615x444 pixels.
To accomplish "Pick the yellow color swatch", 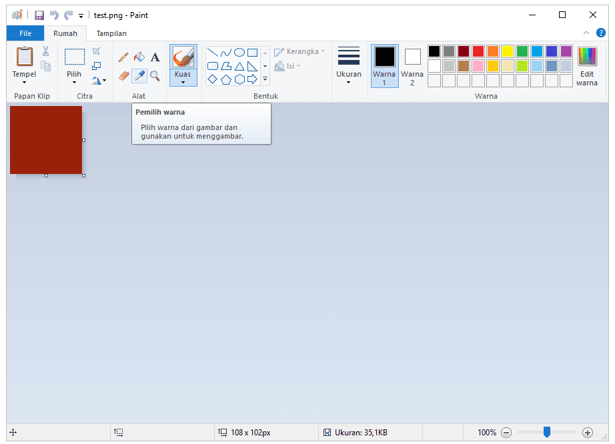I will click(x=508, y=51).
